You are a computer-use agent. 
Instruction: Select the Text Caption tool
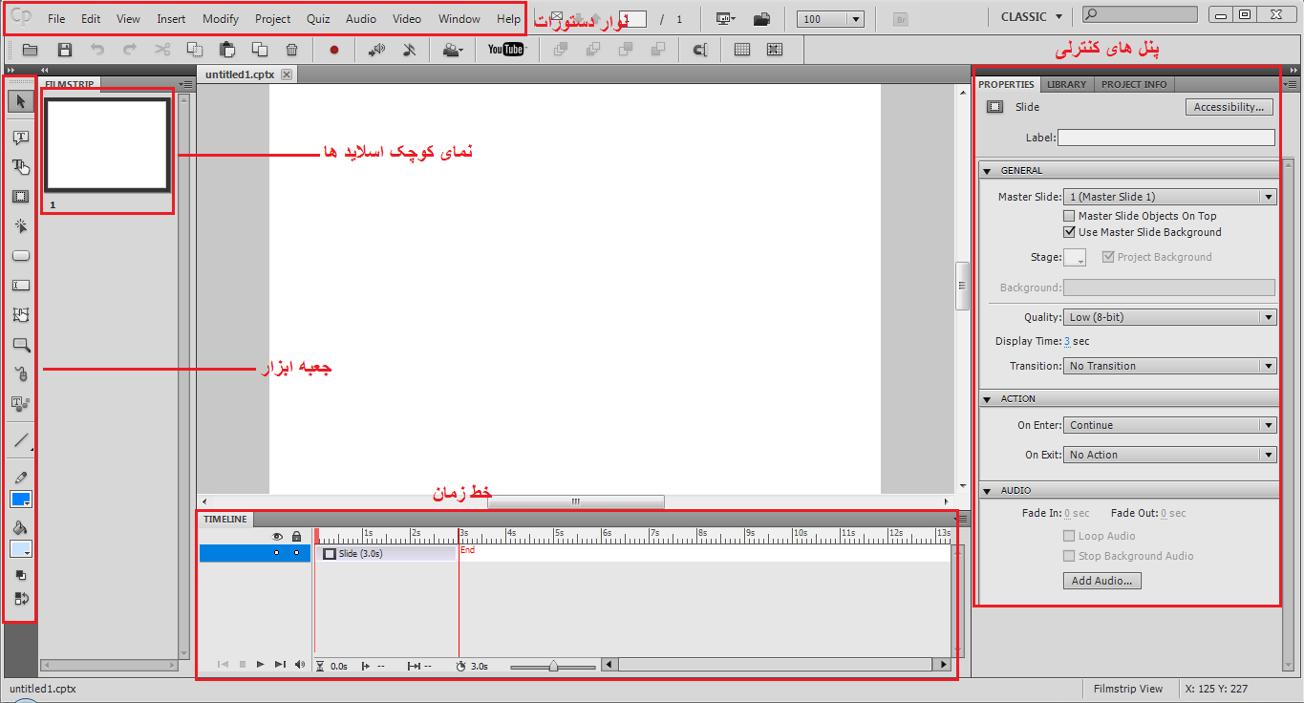click(x=21, y=138)
